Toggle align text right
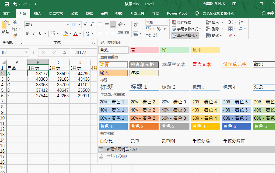This screenshot has height=173, width=275. click(x=113, y=33)
